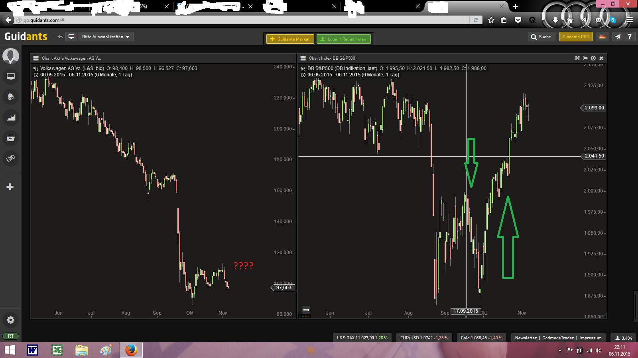The height and width of the screenshot is (358, 638).
Task: Open File Explorer from the taskbar
Action: (81, 350)
